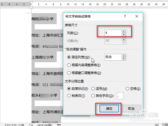This screenshot has height=126, width=168.
Task: Click the macro recording icon in status bar
Action: (x=59, y=125)
